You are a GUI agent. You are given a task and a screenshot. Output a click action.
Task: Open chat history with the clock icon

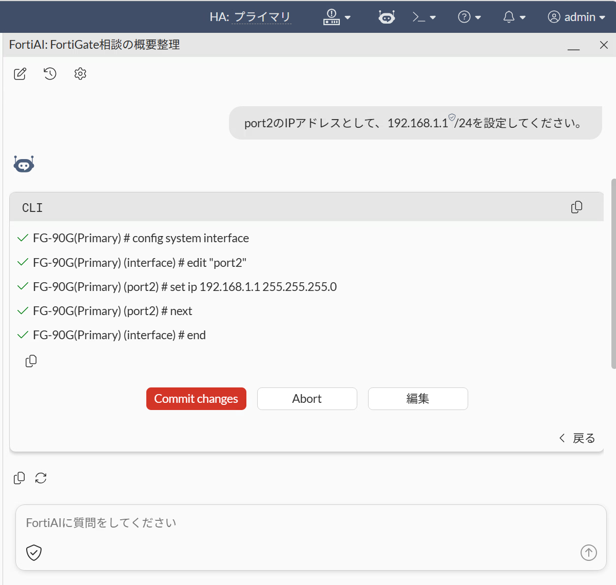pyautogui.click(x=50, y=74)
